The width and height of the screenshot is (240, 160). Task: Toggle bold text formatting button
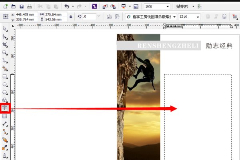point(208,17)
